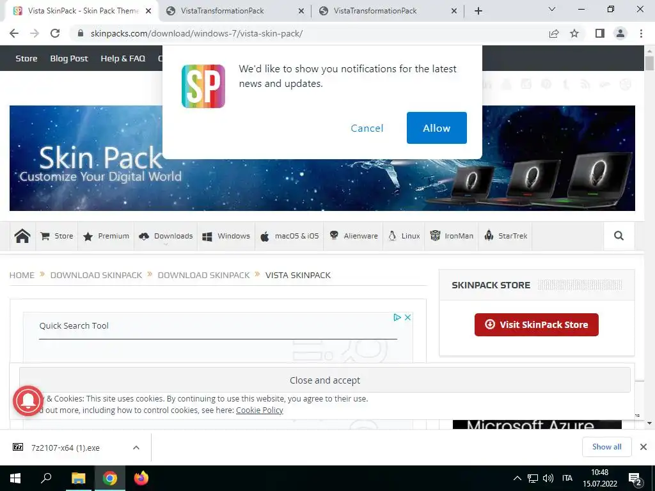The image size is (655, 491).
Task: Click the address bar URL
Action: coord(197,33)
